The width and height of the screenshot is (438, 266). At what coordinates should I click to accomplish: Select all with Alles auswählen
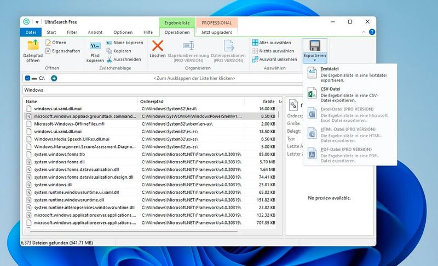point(272,43)
